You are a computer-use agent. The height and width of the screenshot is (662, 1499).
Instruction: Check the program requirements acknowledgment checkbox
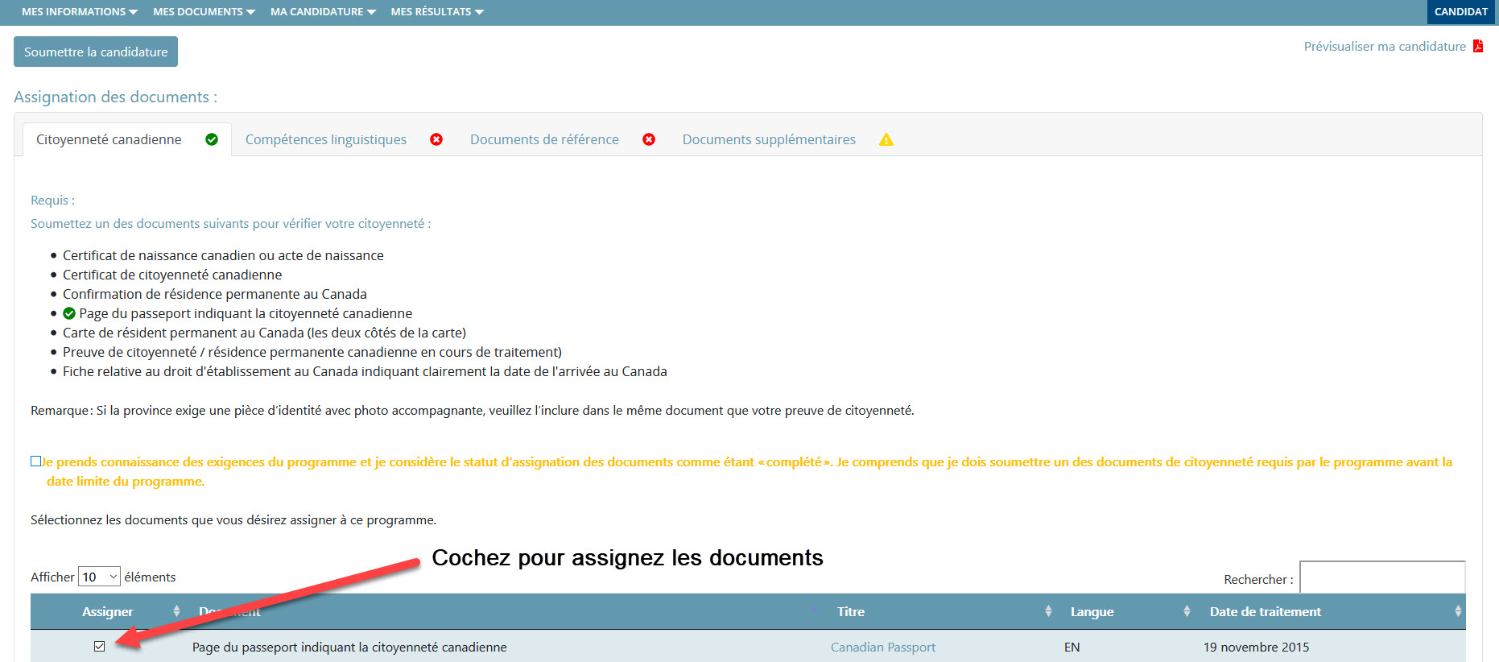pos(35,461)
